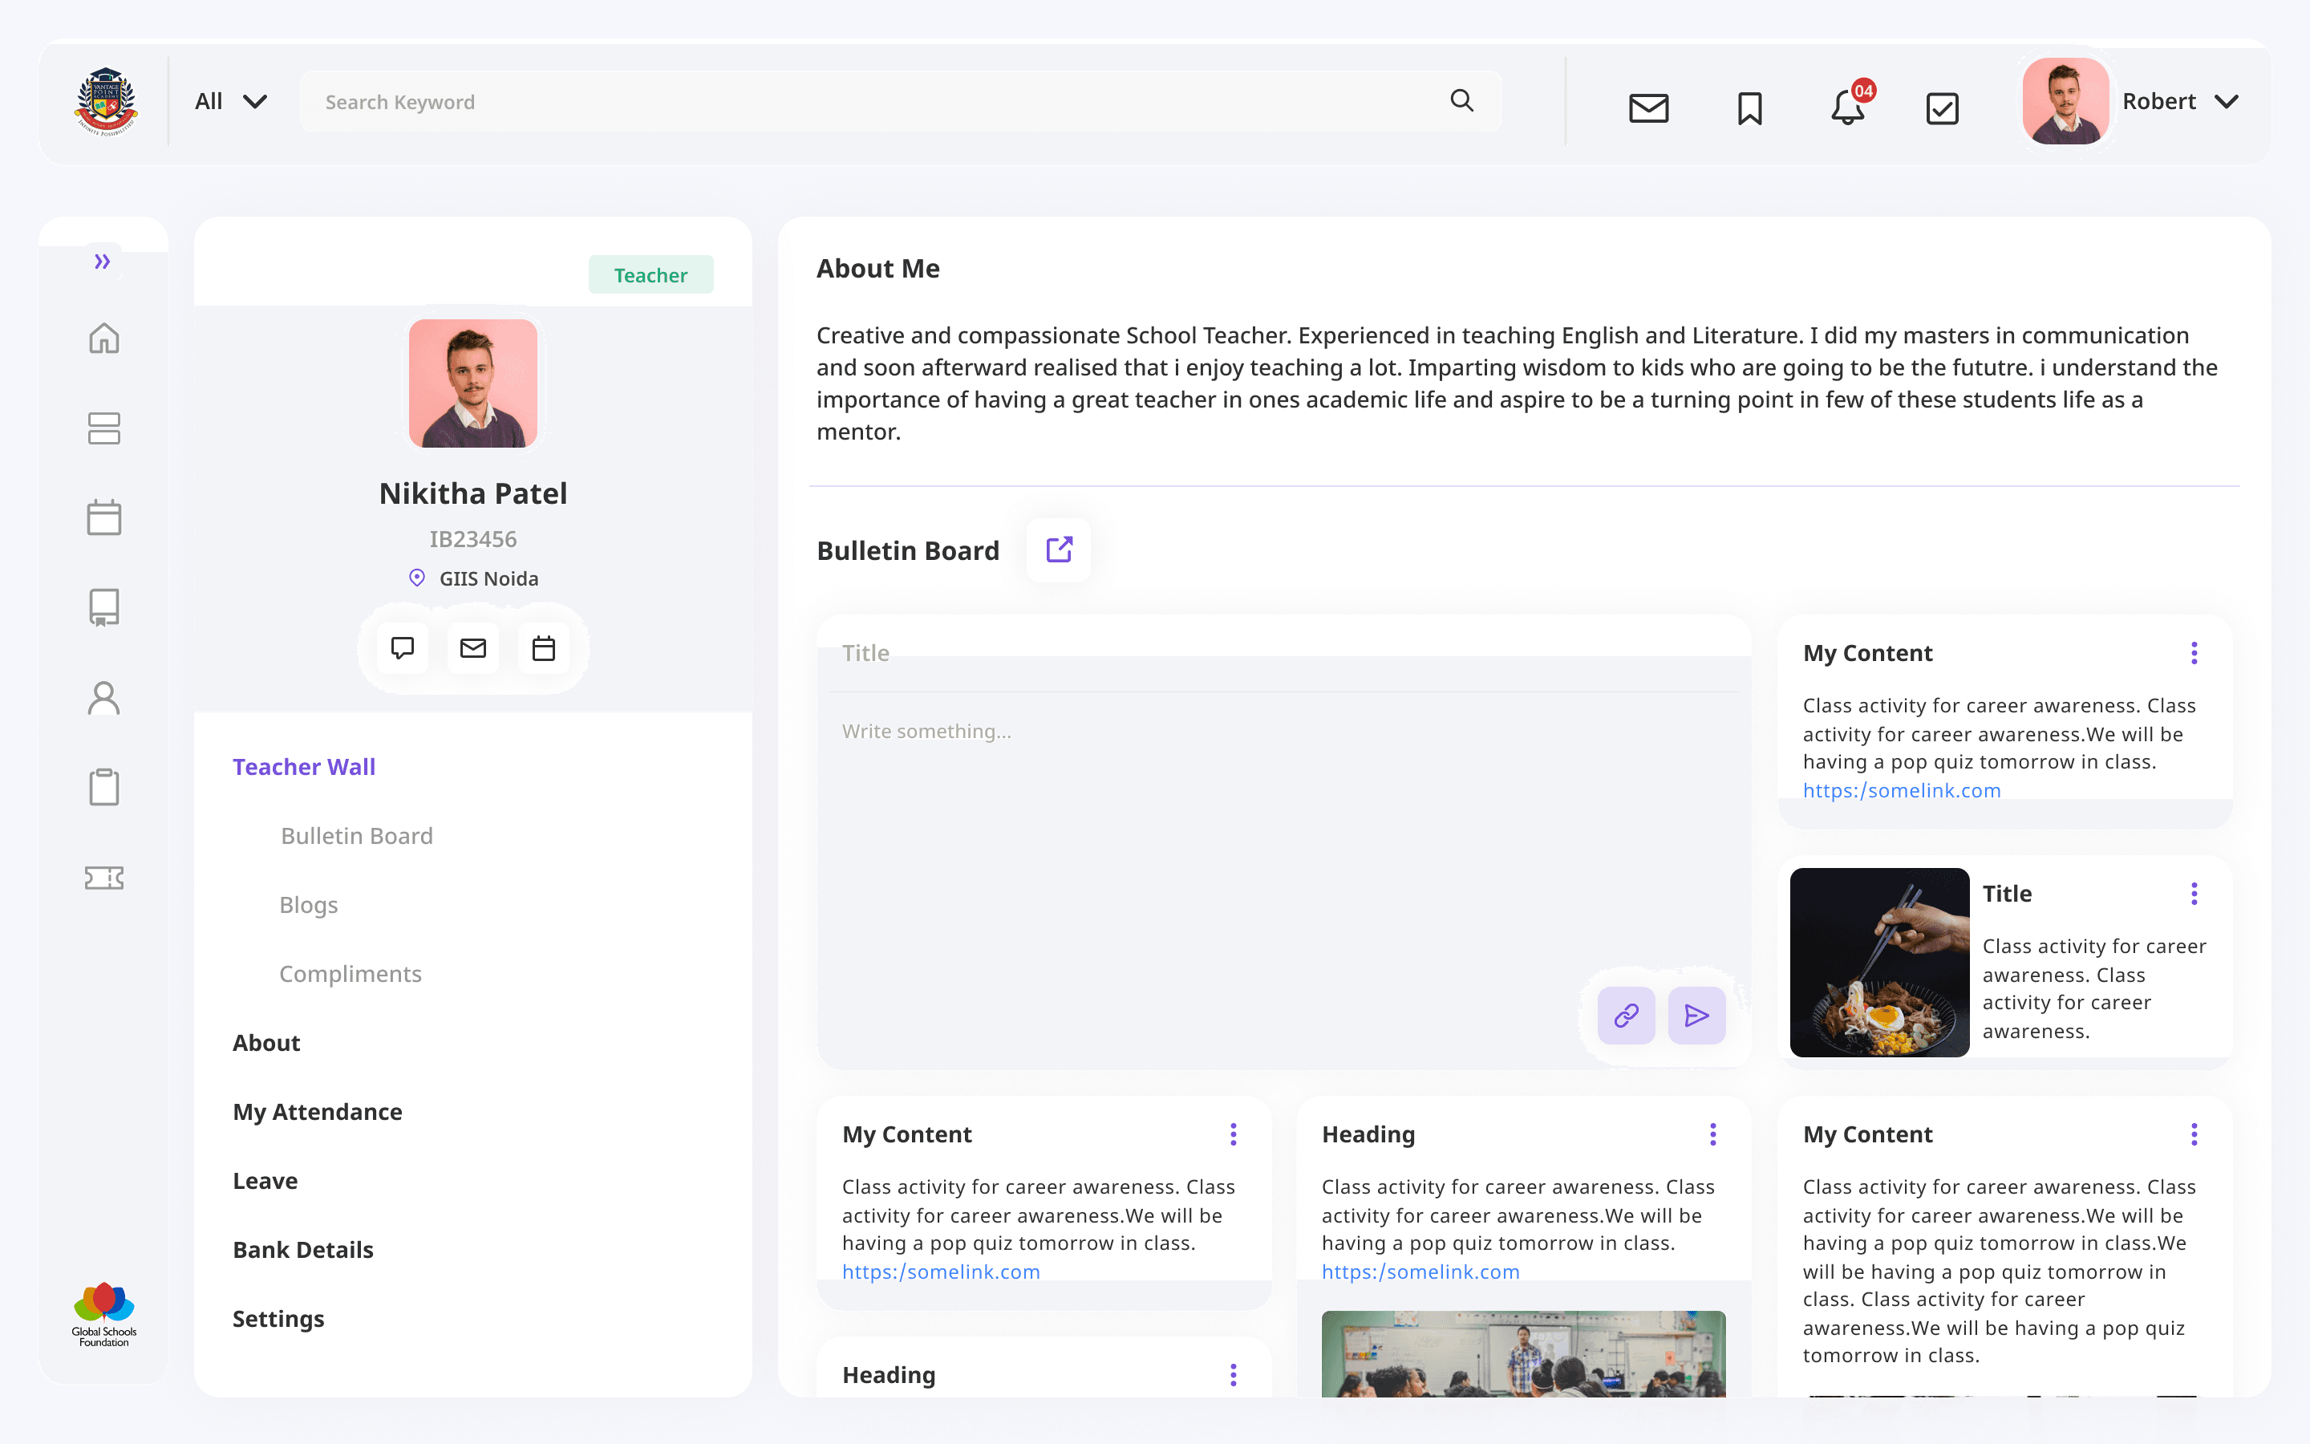
Task: Click the Teacher role badge
Action: [x=650, y=275]
